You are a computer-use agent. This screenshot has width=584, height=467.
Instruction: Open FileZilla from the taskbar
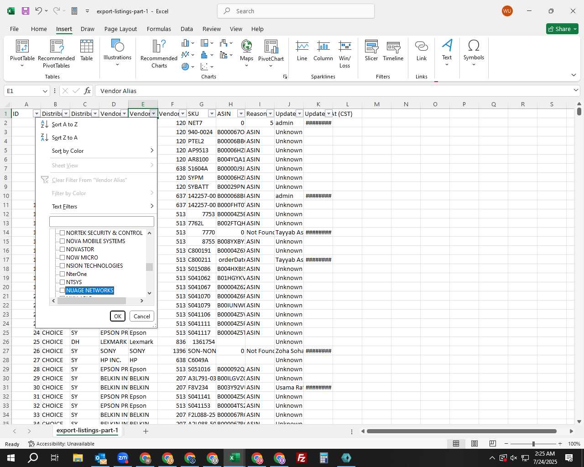tap(302, 458)
